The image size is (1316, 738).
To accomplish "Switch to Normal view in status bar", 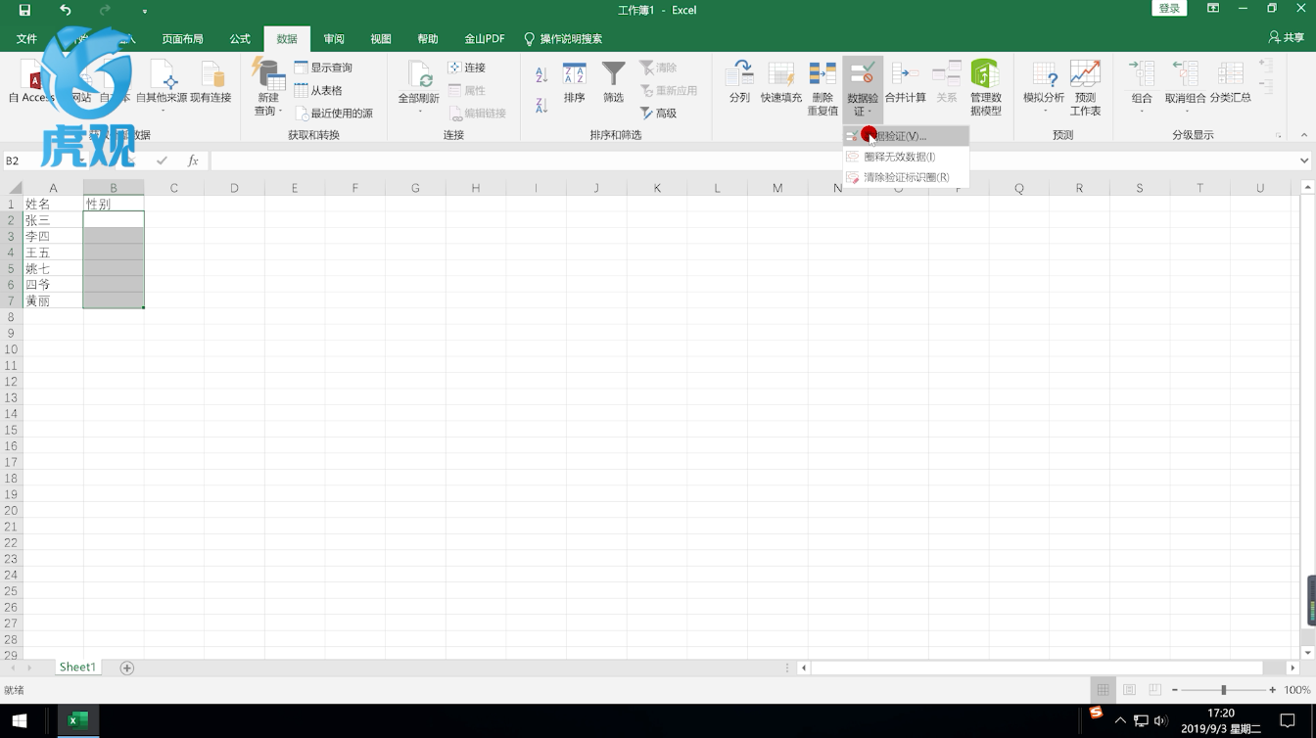I will (1103, 690).
